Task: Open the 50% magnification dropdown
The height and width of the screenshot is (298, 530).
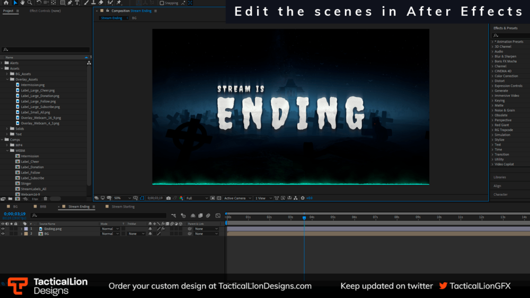Action: (x=122, y=198)
